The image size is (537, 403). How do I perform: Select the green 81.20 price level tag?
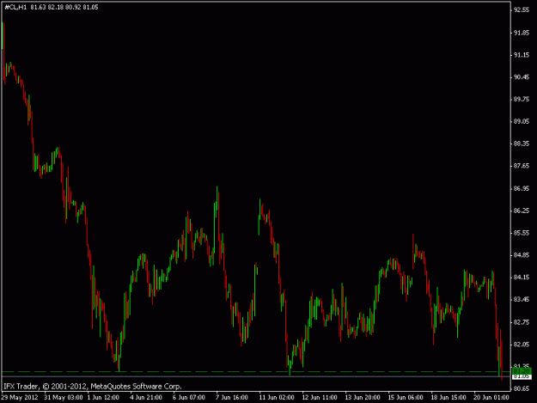coord(522,371)
